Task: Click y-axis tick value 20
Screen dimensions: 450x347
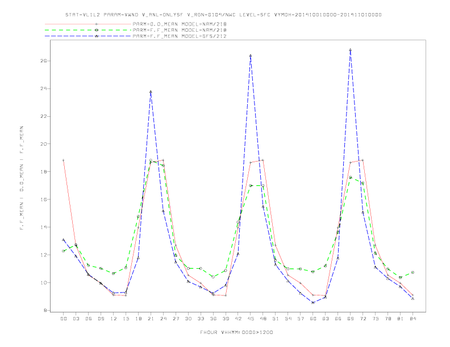Action: click(x=44, y=144)
